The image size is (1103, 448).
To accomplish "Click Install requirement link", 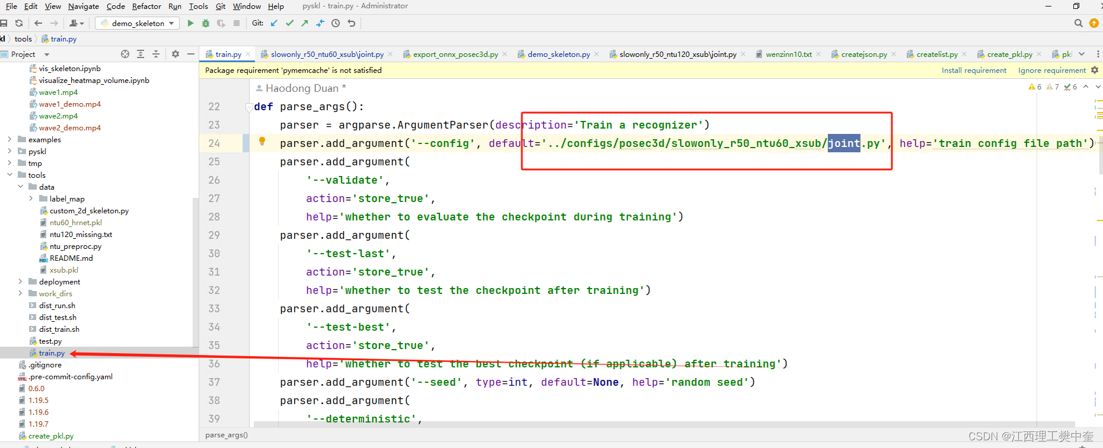I will click(x=974, y=70).
